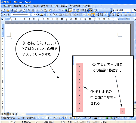This screenshot has height=123, width=136.
Task: Insert WordArt from the drawing toolbar
Action: pyautogui.click(x=63, y=118)
